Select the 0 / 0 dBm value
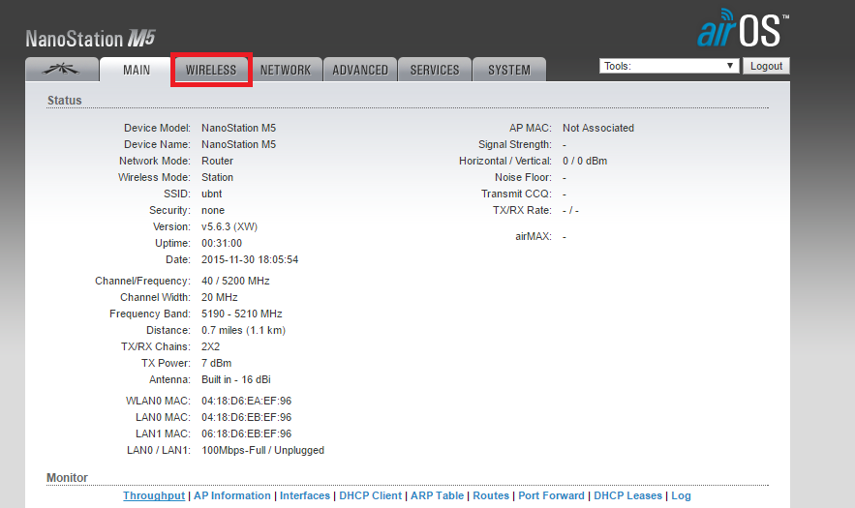 (x=585, y=161)
